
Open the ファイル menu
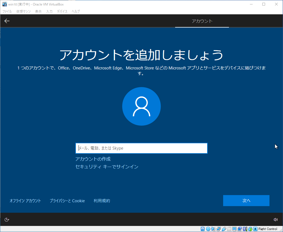[7, 11]
